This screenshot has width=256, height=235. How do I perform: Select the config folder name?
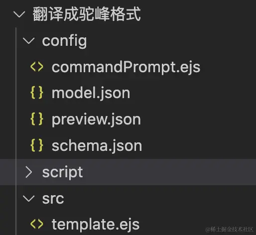pos(64,41)
